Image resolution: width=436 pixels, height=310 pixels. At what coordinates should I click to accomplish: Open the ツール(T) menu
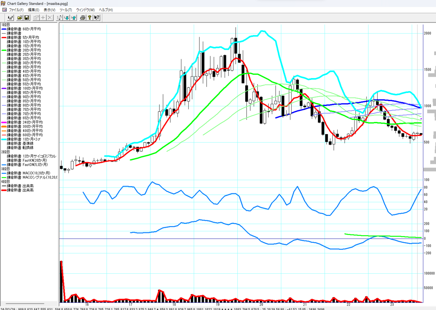point(66,10)
